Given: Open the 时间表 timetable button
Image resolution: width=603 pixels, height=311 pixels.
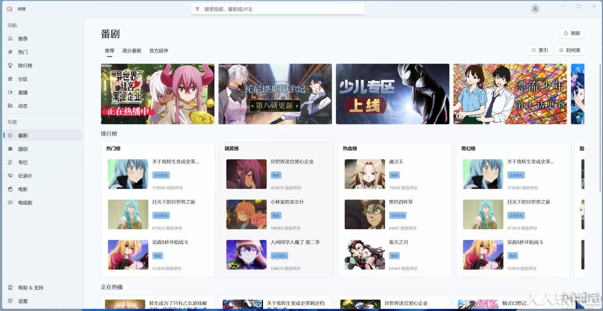Looking at the screenshot, I should click(570, 50).
